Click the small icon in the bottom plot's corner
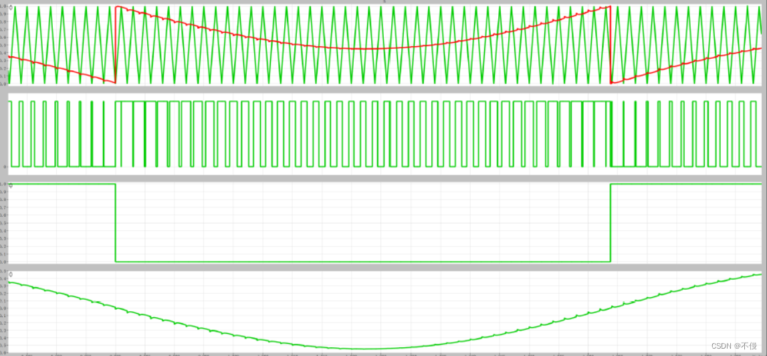This screenshot has width=767, height=356. coord(11,275)
